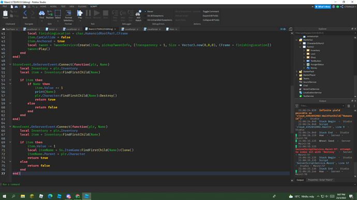
Task: Expand Shop frame in Explorer
Action: 304,57
